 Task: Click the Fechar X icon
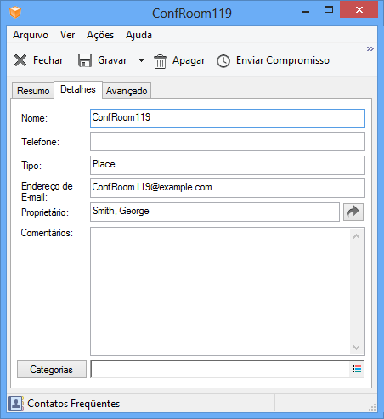(20, 60)
